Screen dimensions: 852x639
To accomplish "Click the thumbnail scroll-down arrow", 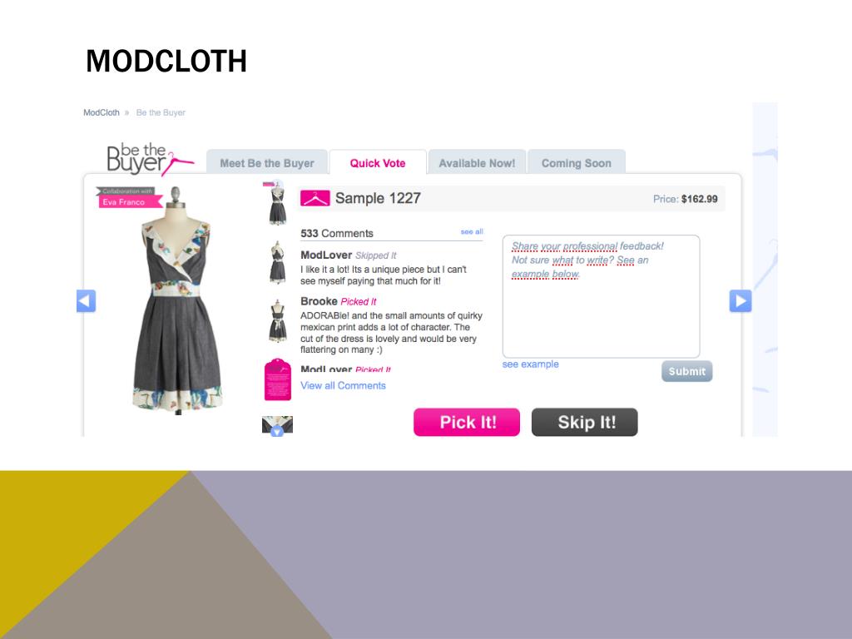I will pos(277,432).
